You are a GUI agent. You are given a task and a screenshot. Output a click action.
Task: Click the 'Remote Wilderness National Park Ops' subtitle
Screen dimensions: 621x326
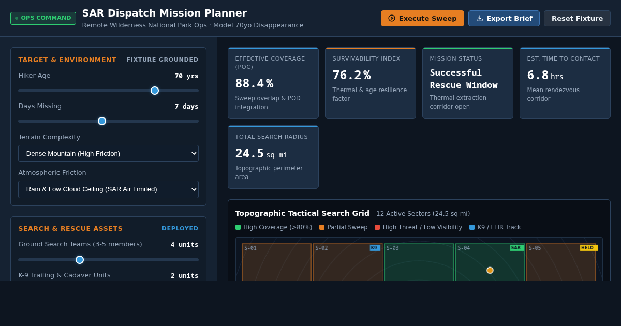point(144,25)
